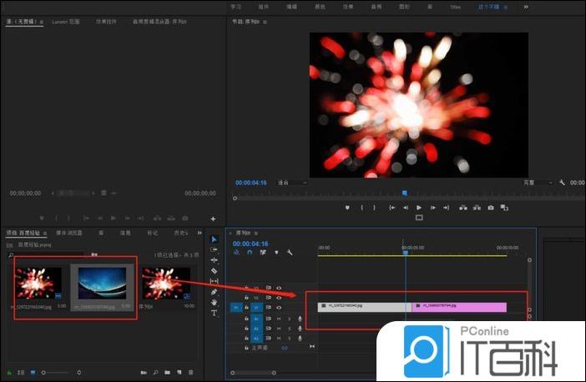Pick the Type (T) tool
The width and height of the screenshot is (586, 382).
coord(214,313)
